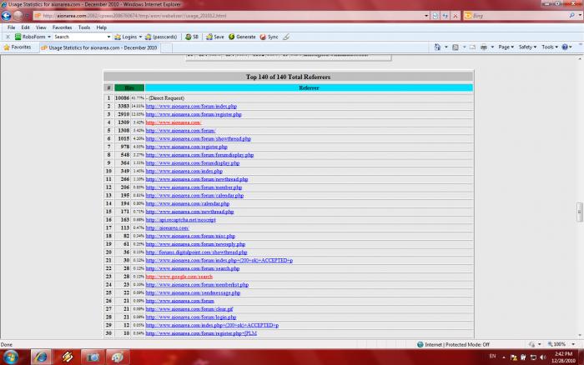
Task: Open the Favorites menu in menu bar
Action: tap(62, 27)
